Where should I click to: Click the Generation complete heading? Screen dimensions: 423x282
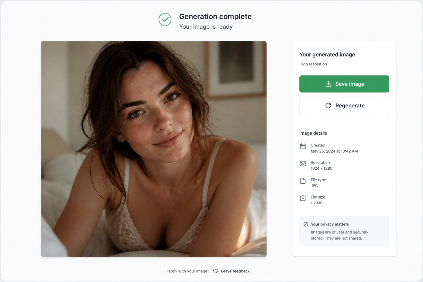[215, 17]
